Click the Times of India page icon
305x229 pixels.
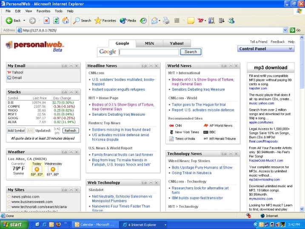point(171,139)
